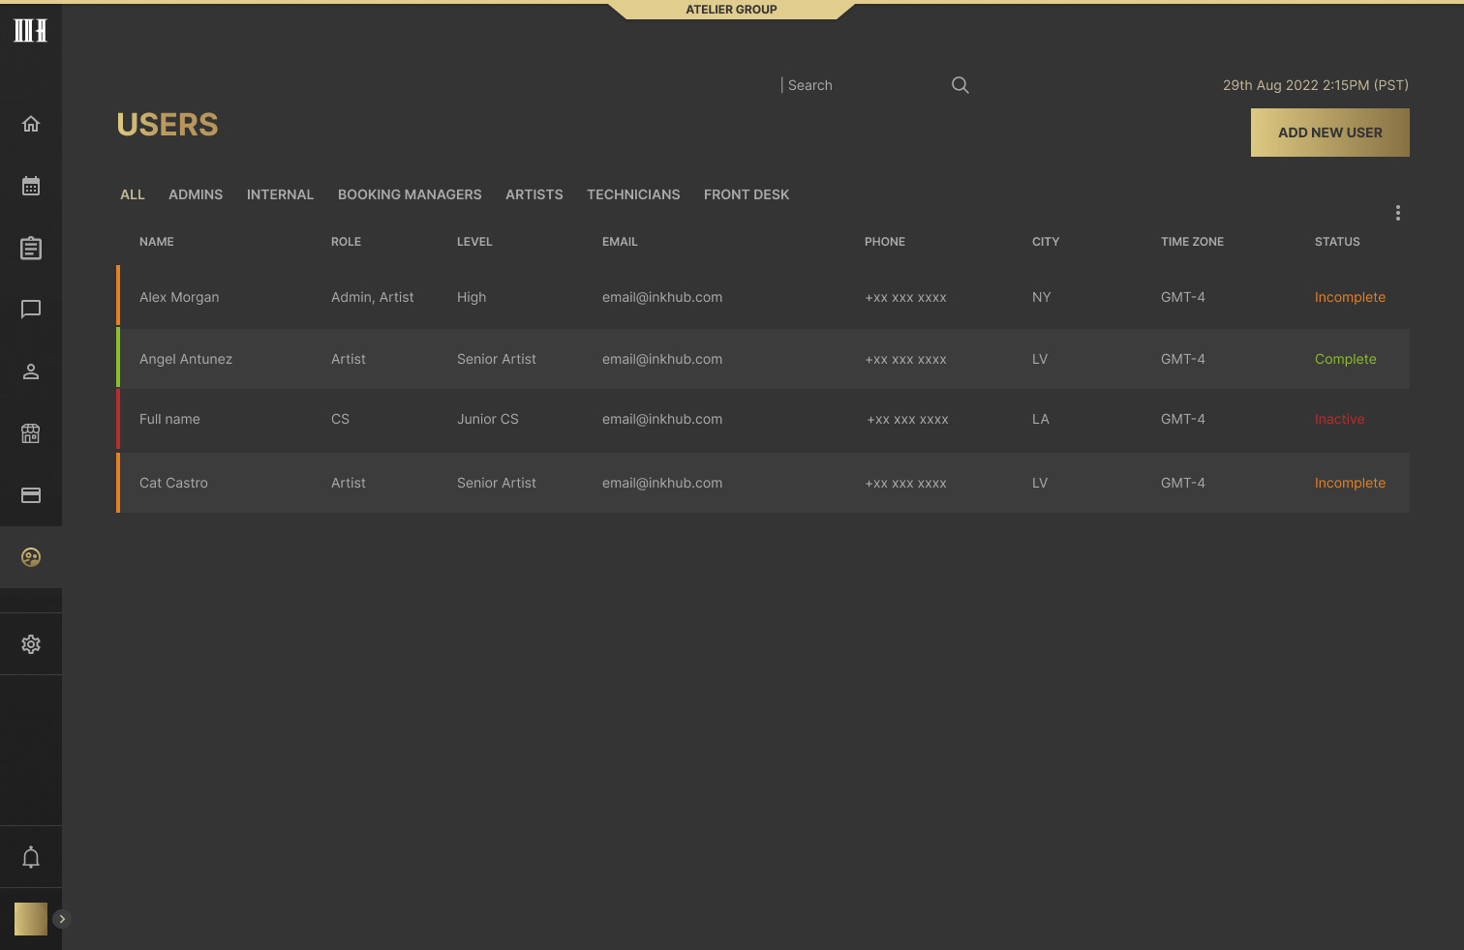Screen dimensions: 1464x950
Task: Click the Inactive status text
Action: tap(1339, 419)
